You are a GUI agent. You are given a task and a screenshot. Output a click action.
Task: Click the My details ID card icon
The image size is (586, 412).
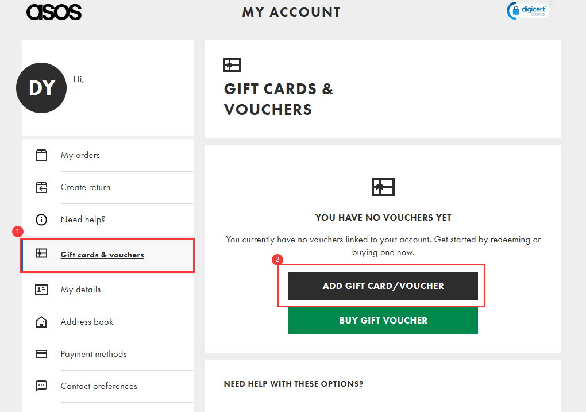point(41,290)
